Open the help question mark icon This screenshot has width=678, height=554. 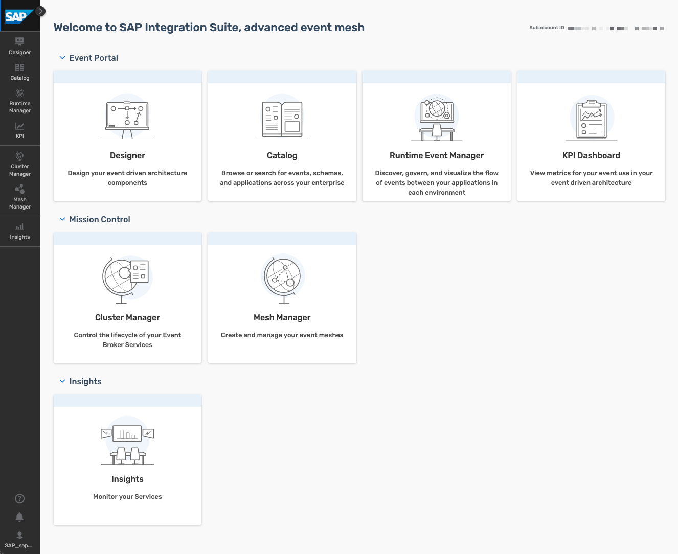(x=20, y=499)
